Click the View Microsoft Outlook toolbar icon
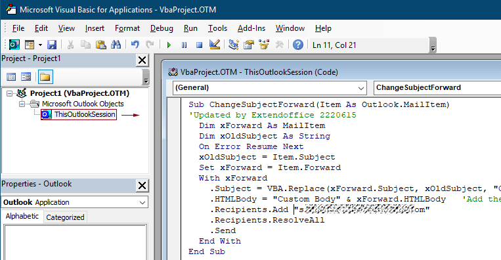This screenshot has height=260, width=501. (x=14, y=45)
